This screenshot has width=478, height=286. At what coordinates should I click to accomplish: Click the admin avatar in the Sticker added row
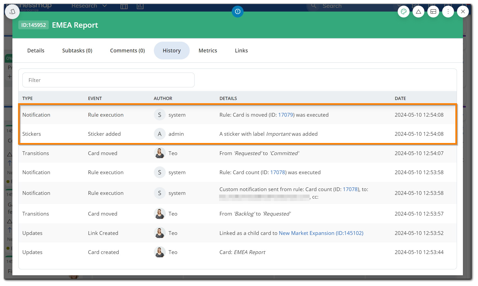[160, 134]
